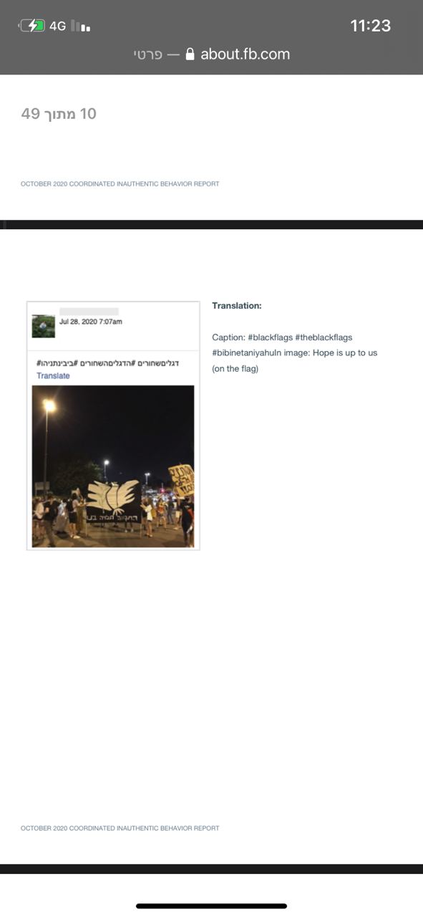Open the nighttime protest photo

click(x=113, y=466)
